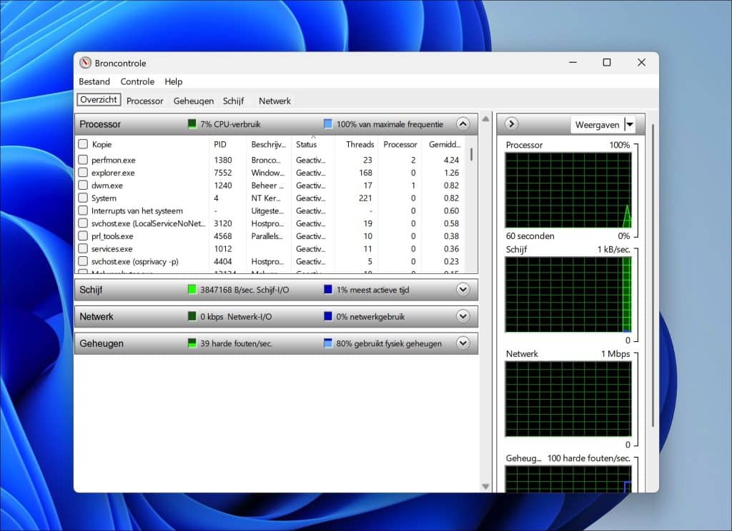Click the green CPU-verbruik indicator square
Image resolution: width=732 pixels, height=531 pixels.
coord(192,124)
